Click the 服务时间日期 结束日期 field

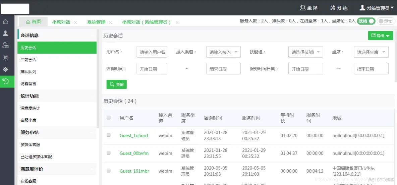371,69
